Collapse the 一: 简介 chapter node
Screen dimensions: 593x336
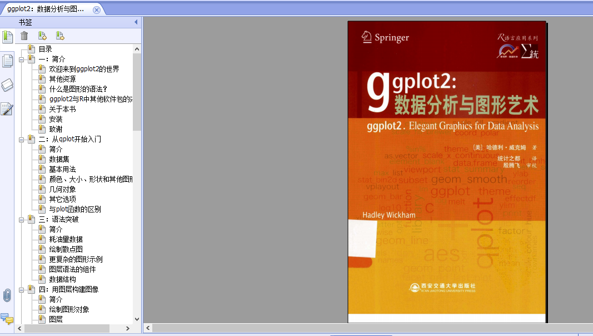point(22,60)
